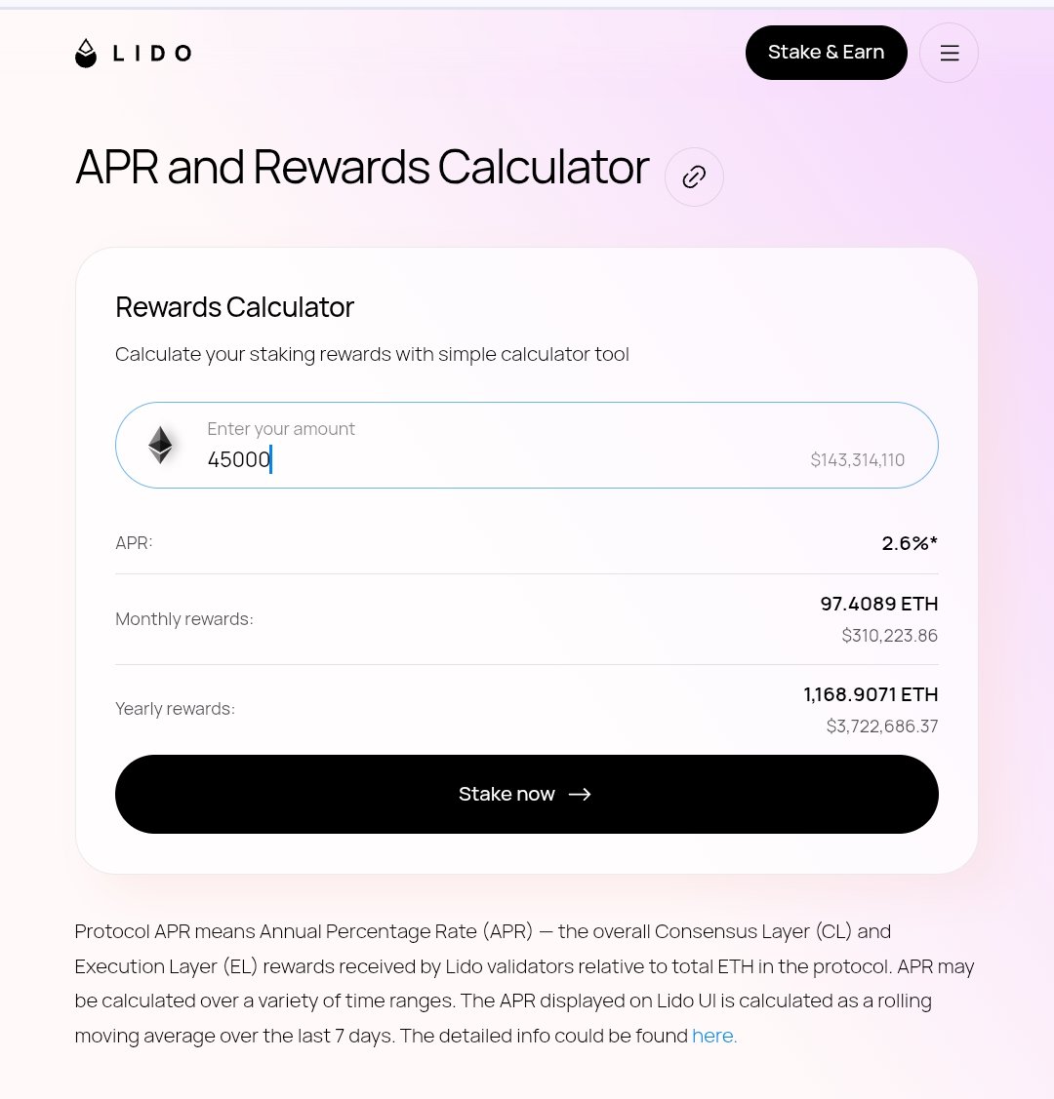This screenshot has width=1054, height=1099.
Task: Follow the "here." detailed info link
Action: (x=714, y=1036)
